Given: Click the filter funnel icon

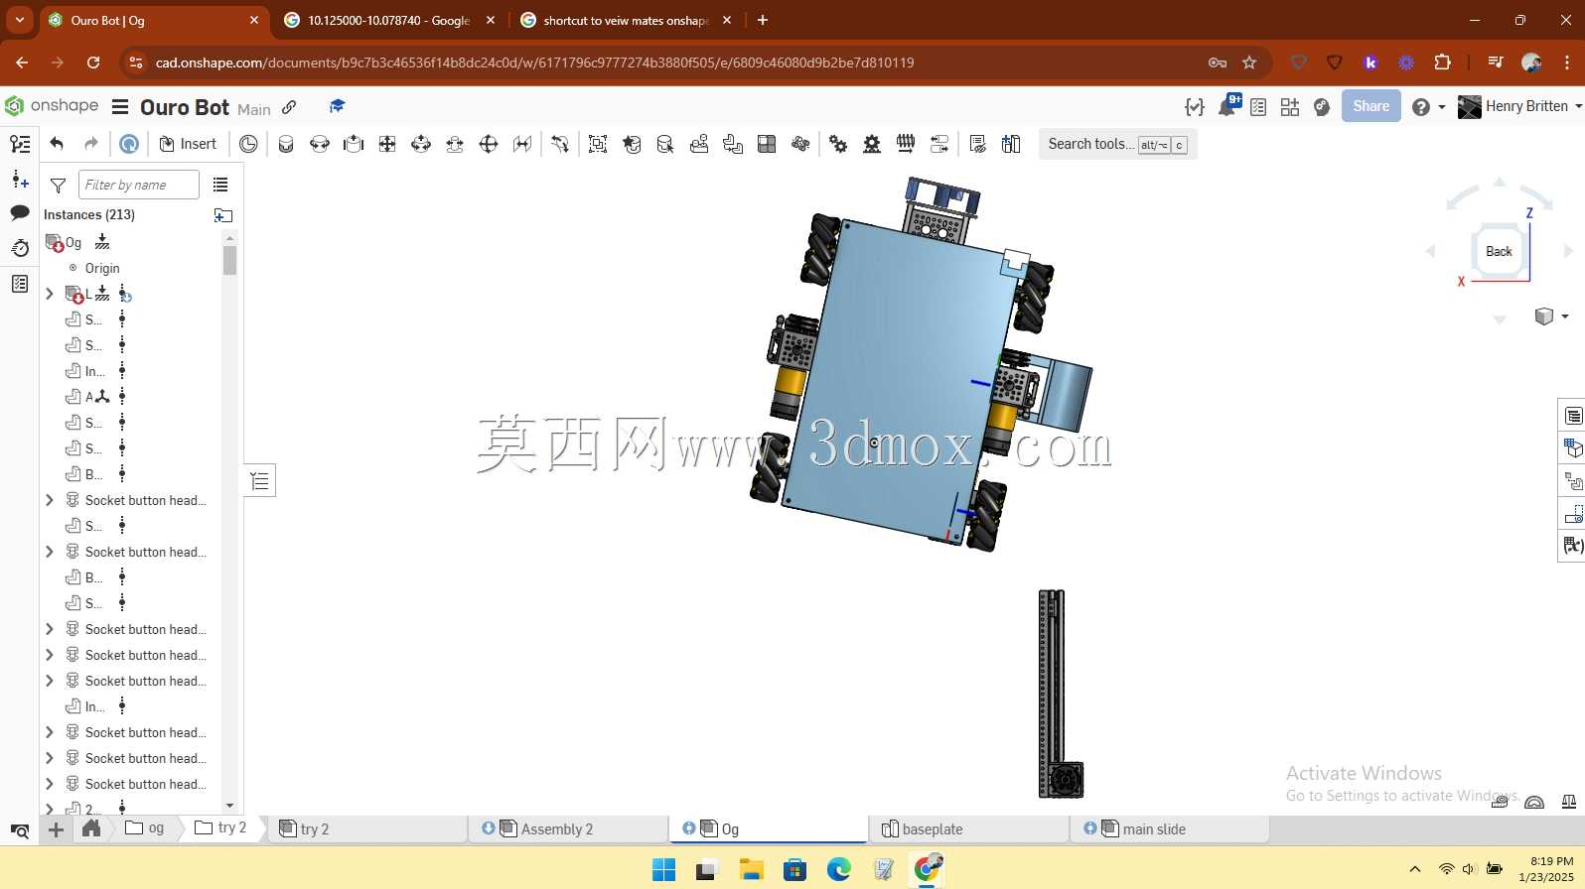Looking at the screenshot, I should 59,186.
